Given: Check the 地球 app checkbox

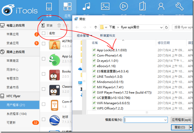Looking at the screenshot, I should click(x=43, y=119).
